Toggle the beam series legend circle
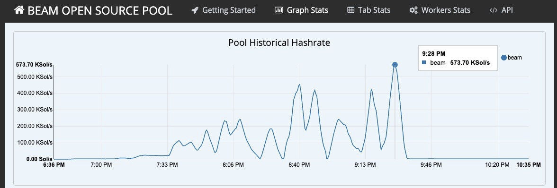Screen dimensions: 557x188 point(504,58)
